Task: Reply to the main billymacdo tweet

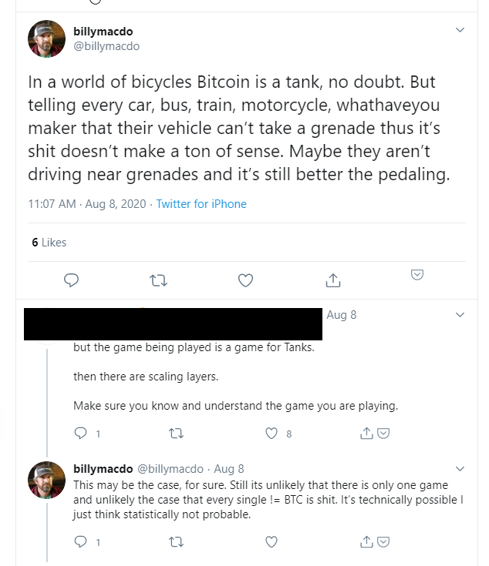Action: pyautogui.click(x=71, y=280)
